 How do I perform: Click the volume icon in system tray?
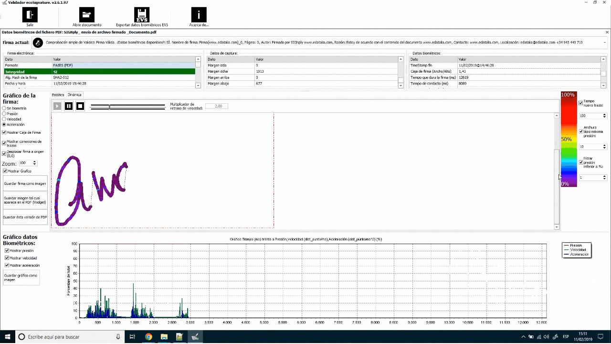(x=546, y=337)
